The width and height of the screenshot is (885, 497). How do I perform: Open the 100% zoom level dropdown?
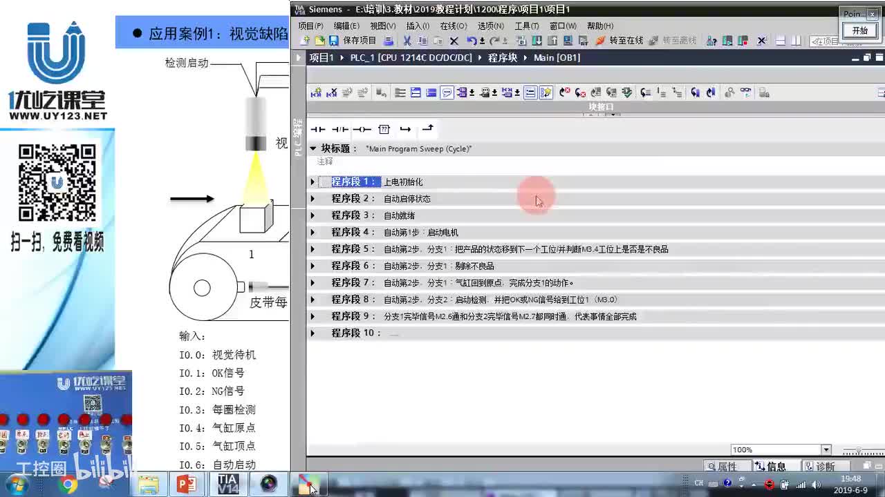pos(826,450)
